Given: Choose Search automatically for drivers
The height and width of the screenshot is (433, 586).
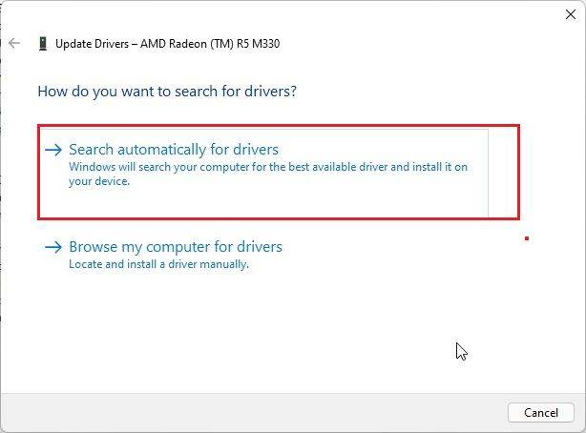Looking at the screenshot, I should [x=263, y=173].
